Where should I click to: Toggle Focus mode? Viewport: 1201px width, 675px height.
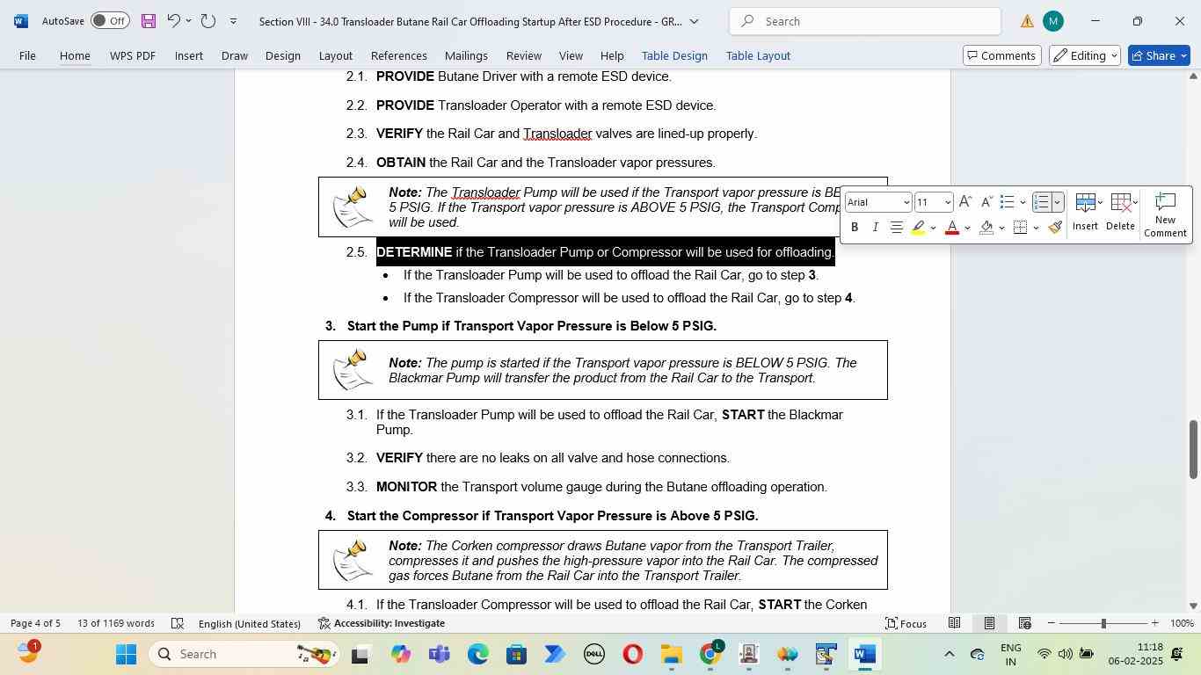pos(906,623)
